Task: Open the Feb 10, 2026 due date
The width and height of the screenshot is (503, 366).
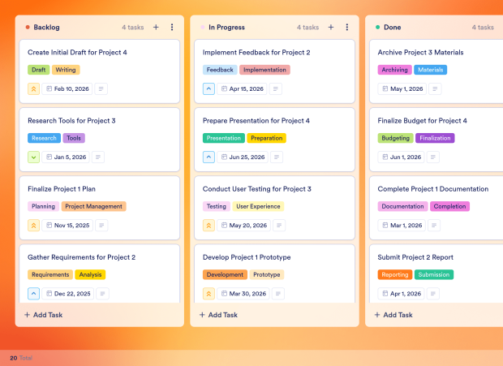Action: 67,88
